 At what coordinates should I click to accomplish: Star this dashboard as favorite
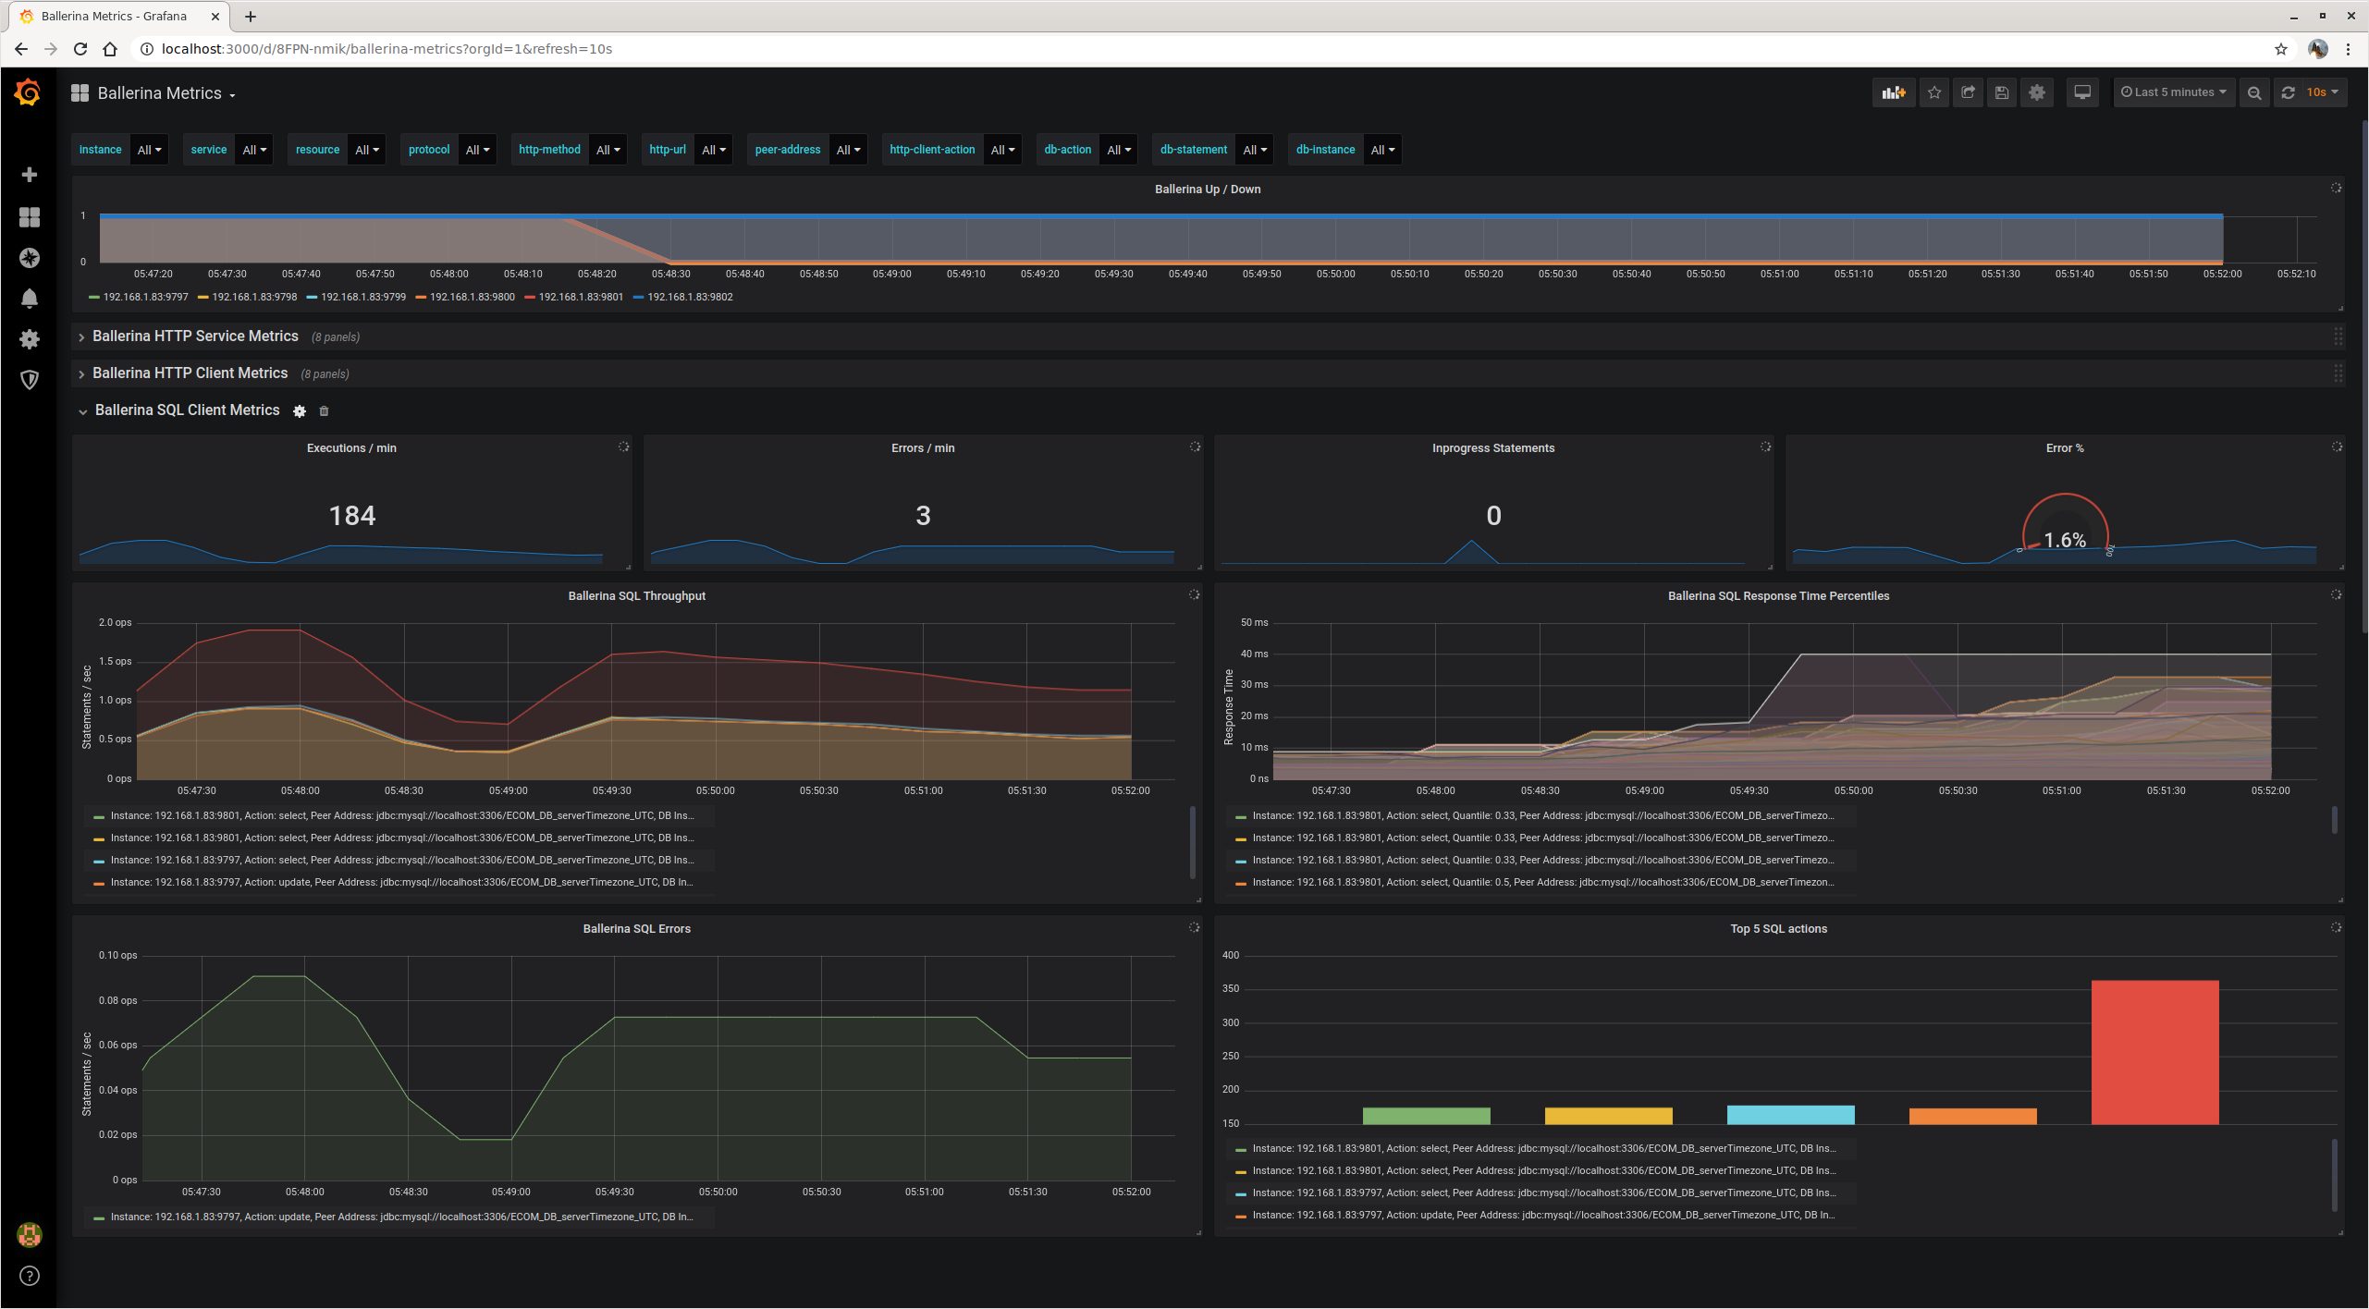coord(1933,92)
